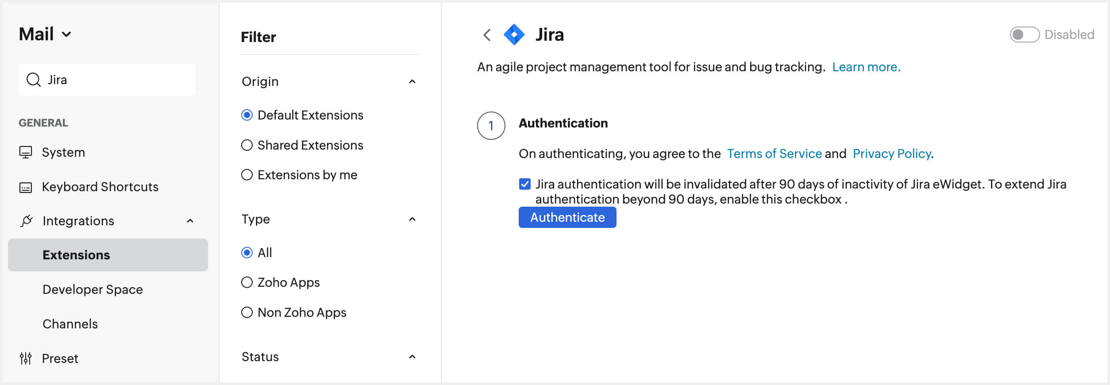1110x385 pixels.
Task: Click the GENERAL section label
Action: coord(43,123)
